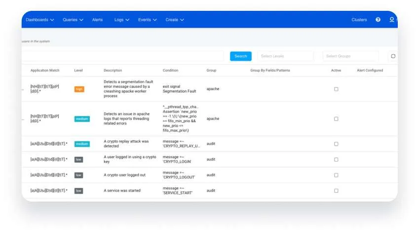Open the user profile icon
Image resolution: width=420 pixels, height=235 pixels.
coord(391,20)
